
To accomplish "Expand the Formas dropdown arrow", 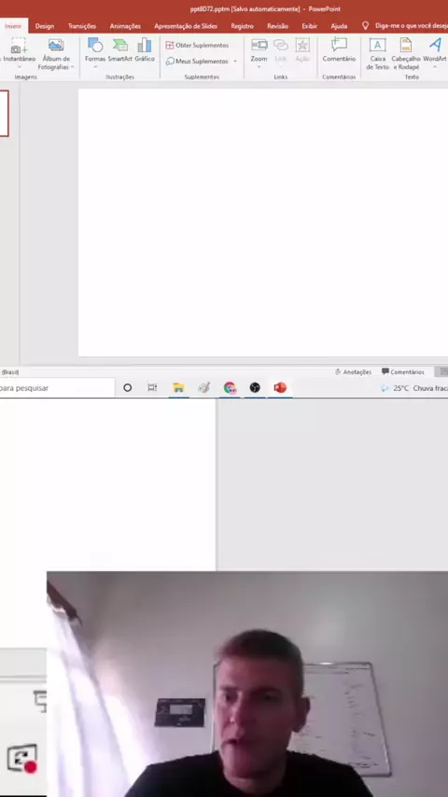I will 95,66.
